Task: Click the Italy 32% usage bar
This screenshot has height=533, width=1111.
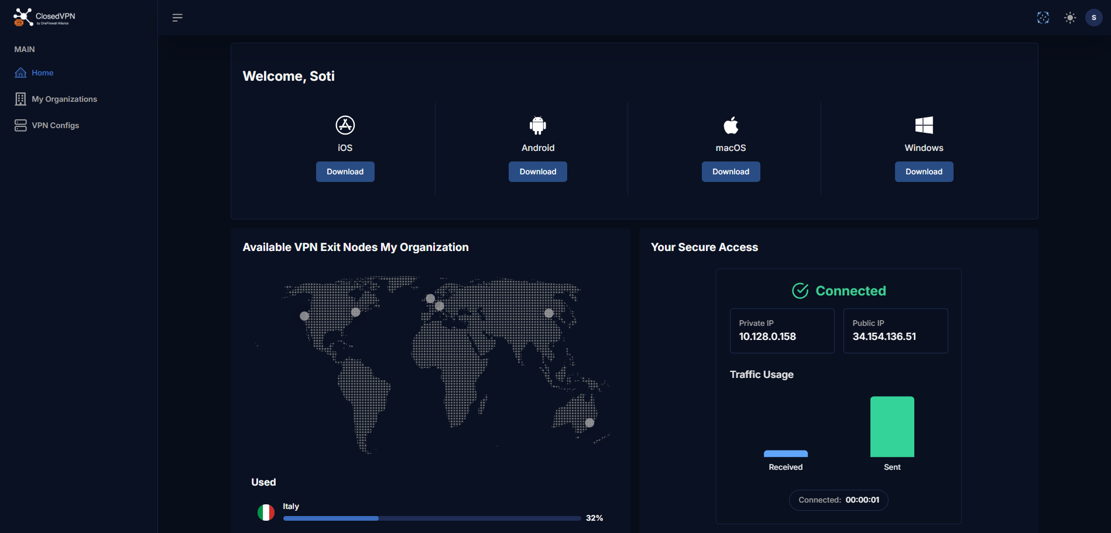Action: 431,518
